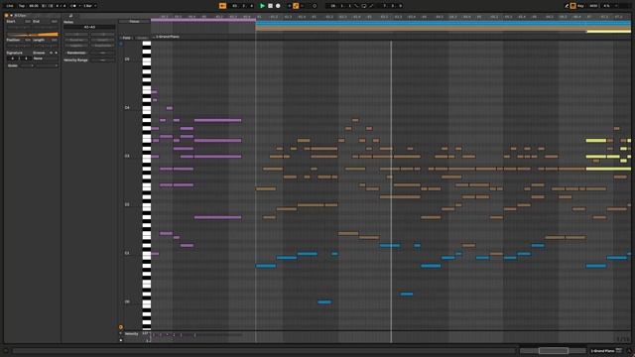Click the orange circle icon below piano keys

(x=121, y=326)
